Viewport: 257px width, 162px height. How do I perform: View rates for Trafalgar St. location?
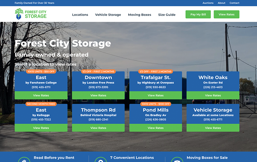pyautogui.click(x=156, y=95)
